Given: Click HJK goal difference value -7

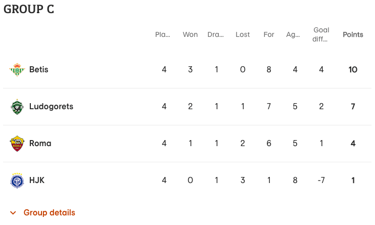Looking at the screenshot, I should pos(321,181).
